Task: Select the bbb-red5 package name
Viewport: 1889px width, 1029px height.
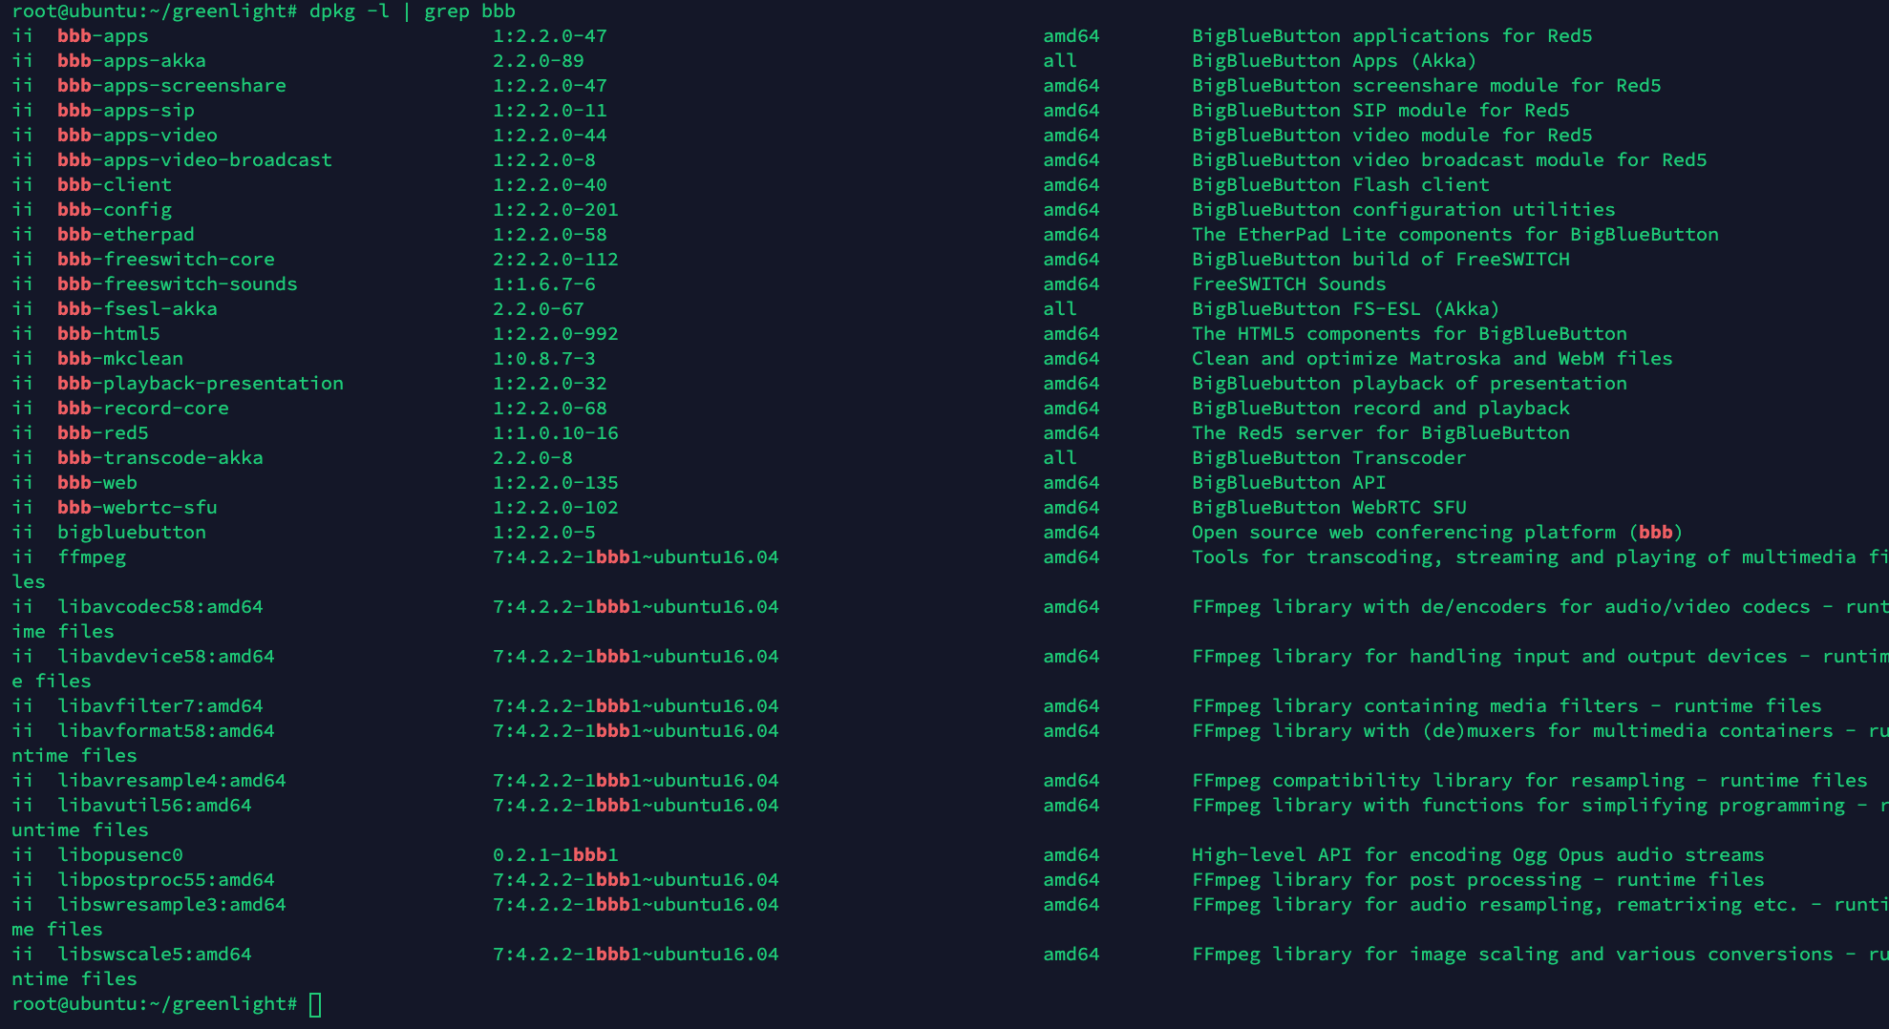Action: [x=103, y=433]
